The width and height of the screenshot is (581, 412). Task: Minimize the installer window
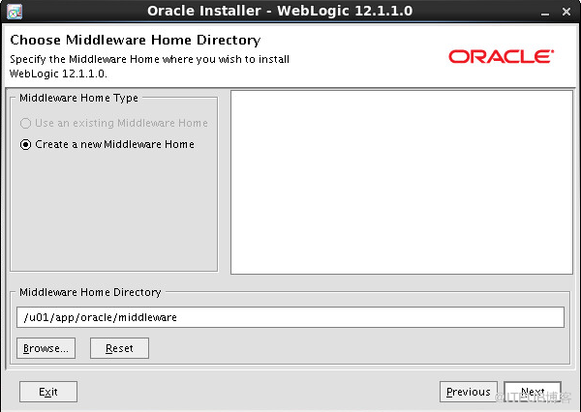[544, 13]
